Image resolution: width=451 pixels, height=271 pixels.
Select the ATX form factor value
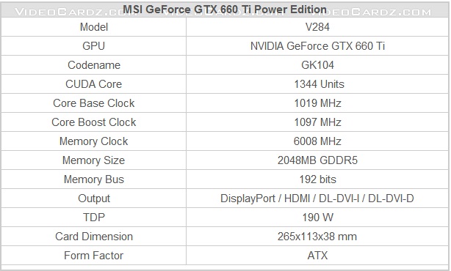pos(317,255)
